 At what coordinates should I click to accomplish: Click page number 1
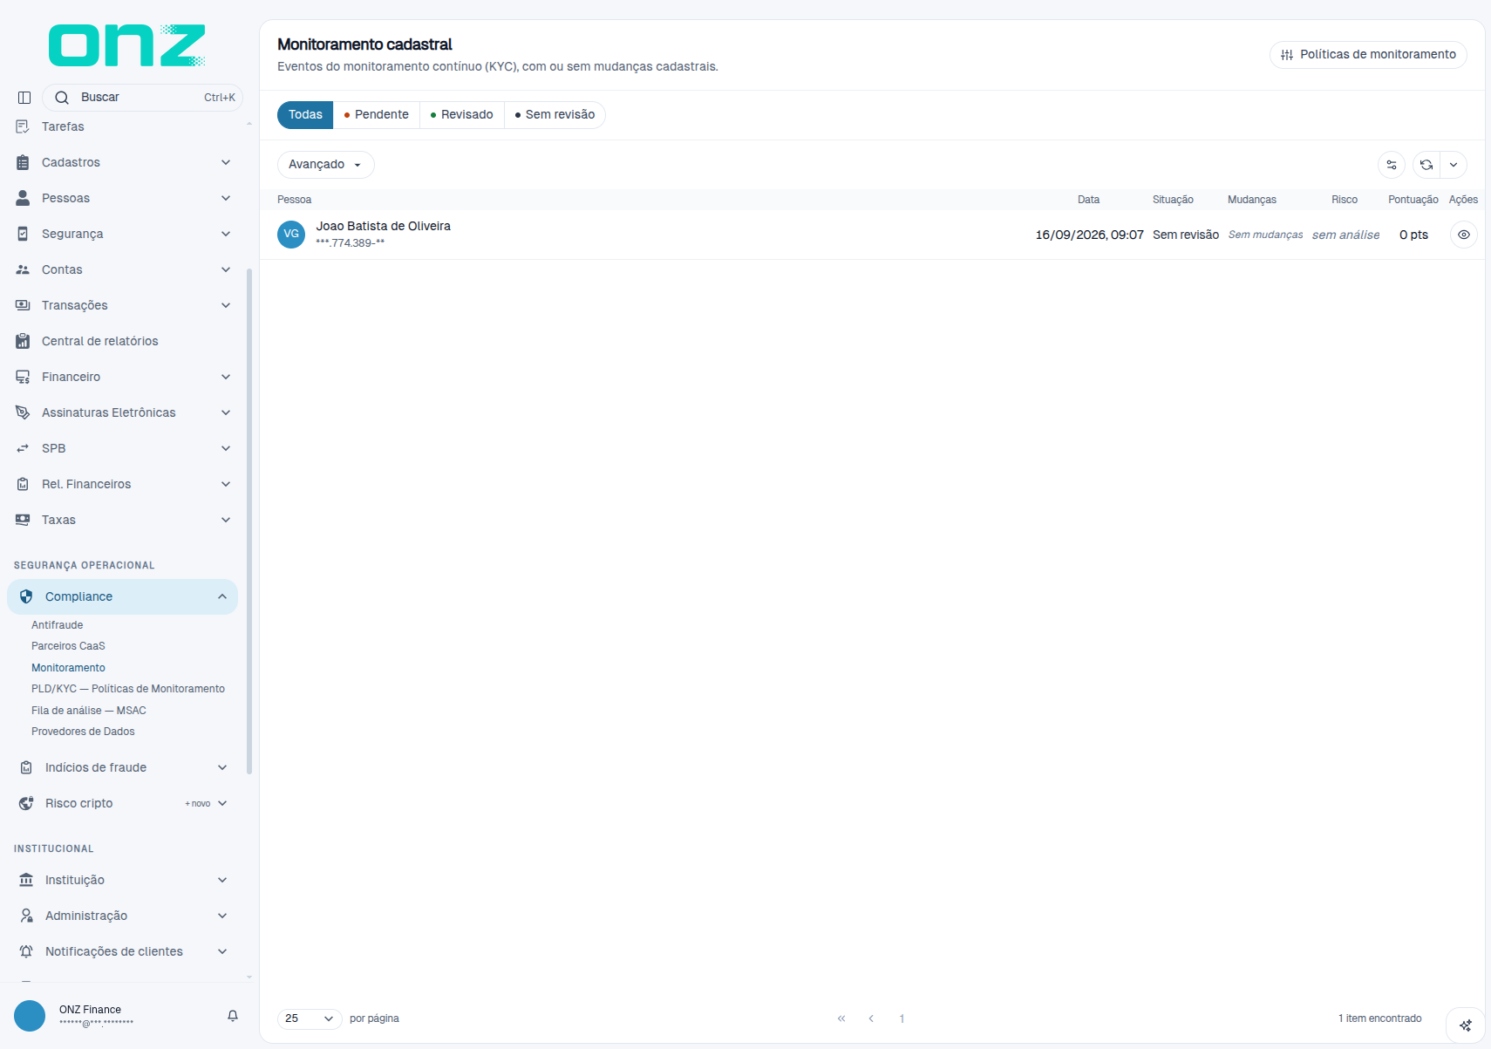point(902,1018)
